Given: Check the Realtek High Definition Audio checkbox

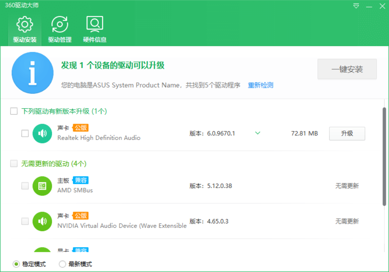Looking at the screenshot, I should (25, 133).
